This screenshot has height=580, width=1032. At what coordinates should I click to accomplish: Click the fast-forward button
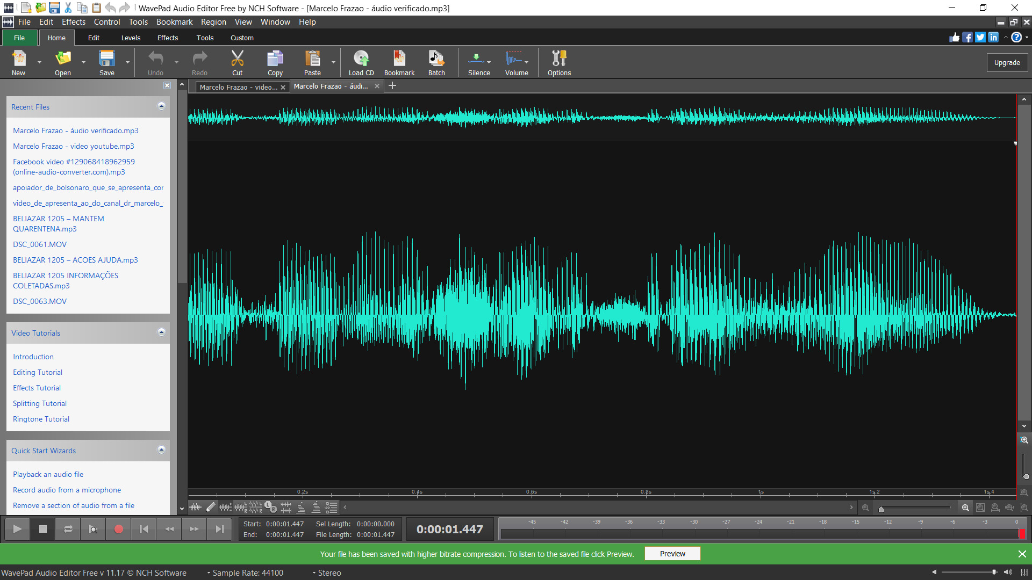click(194, 529)
